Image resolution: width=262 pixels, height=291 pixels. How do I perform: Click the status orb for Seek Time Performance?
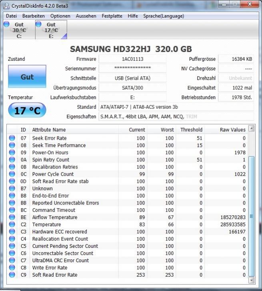pyautogui.click(x=12, y=145)
